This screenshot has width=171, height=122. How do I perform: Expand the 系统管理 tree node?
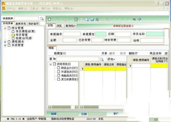pyautogui.click(x=5, y=45)
